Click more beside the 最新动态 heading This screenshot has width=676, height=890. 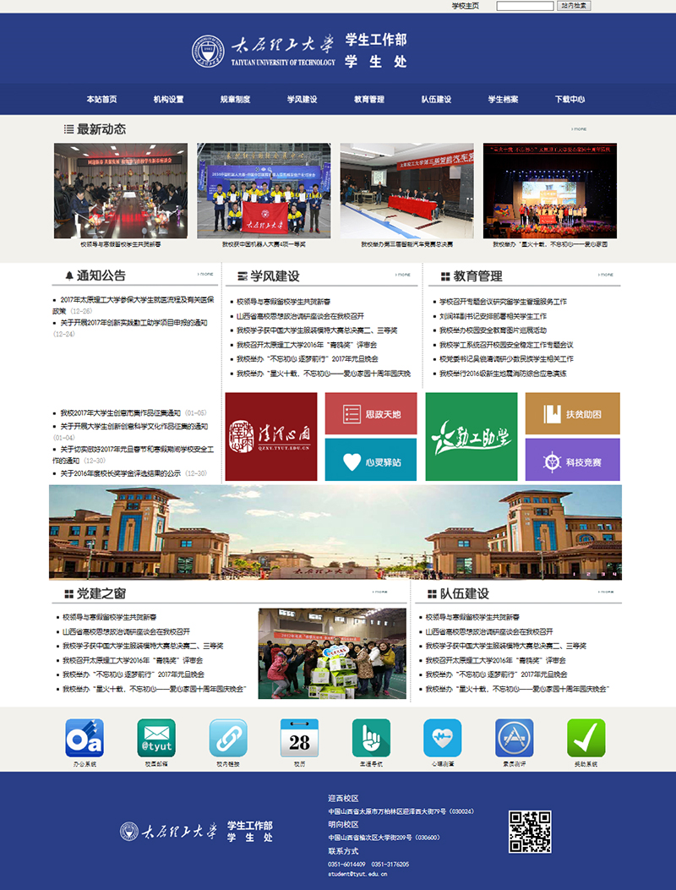(579, 129)
